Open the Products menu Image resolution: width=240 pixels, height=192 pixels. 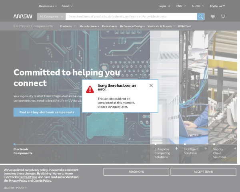click(67, 26)
